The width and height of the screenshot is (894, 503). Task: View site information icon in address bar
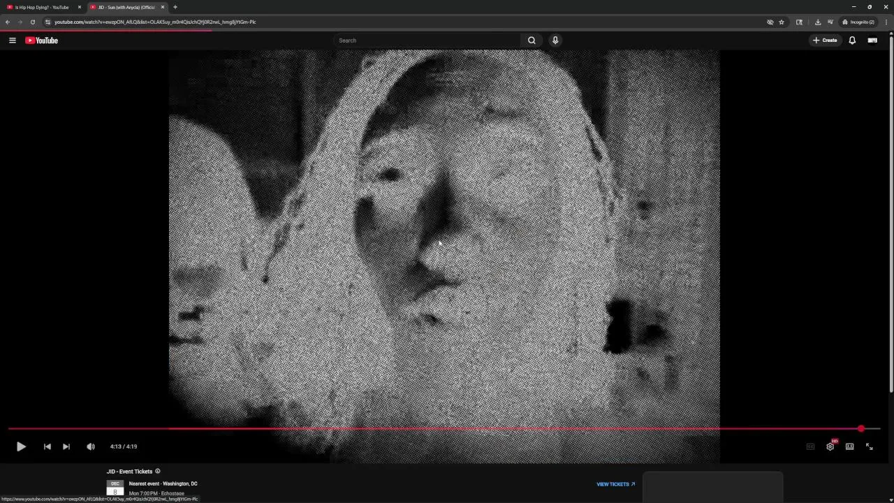47,22
